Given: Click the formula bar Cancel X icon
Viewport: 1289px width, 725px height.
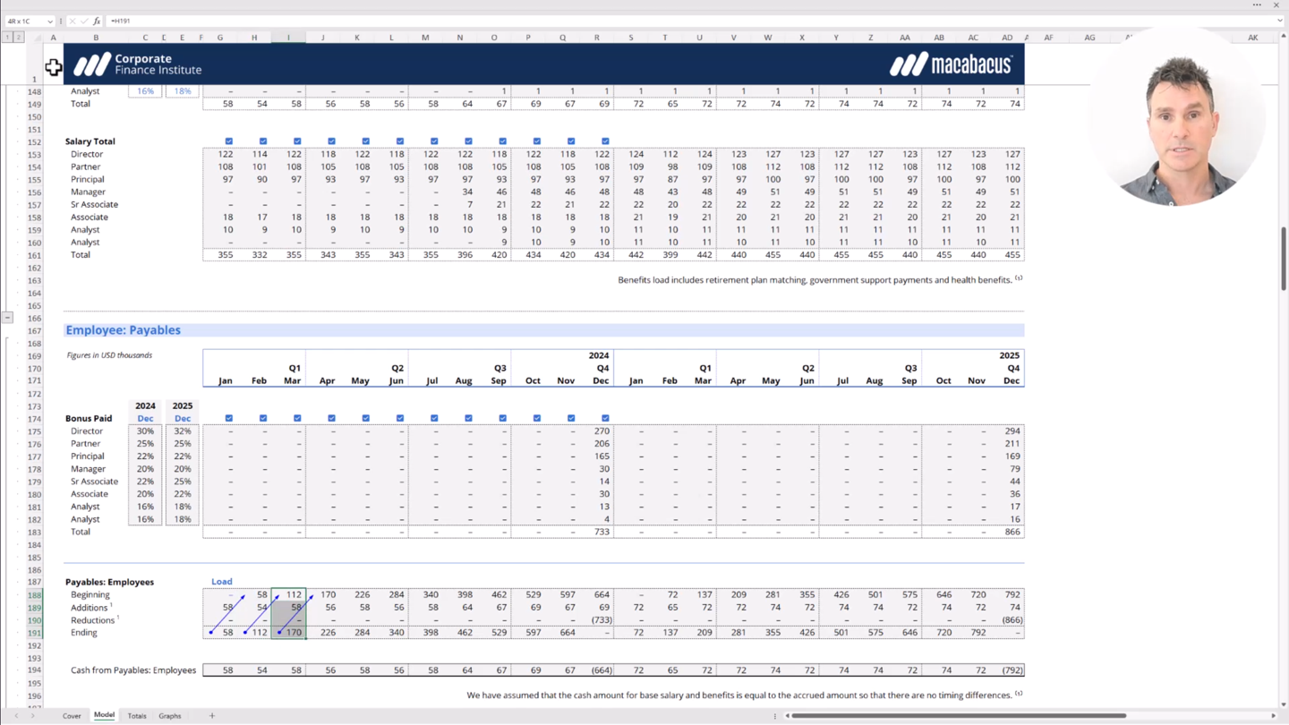Looking at the screenshot, I should [72, 21].
